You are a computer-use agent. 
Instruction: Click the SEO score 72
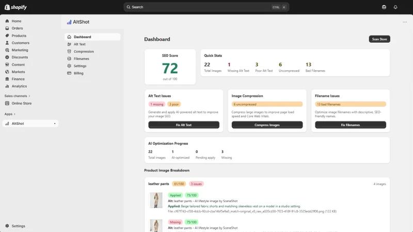(x=170, y=69)
